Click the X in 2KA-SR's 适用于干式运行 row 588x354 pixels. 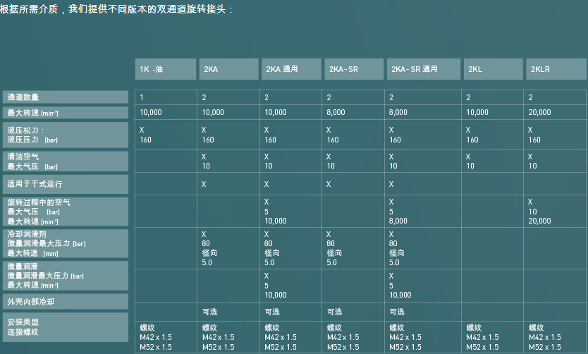(x=329, y=184)
